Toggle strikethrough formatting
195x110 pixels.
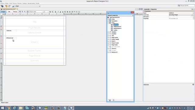pos(63,12)
